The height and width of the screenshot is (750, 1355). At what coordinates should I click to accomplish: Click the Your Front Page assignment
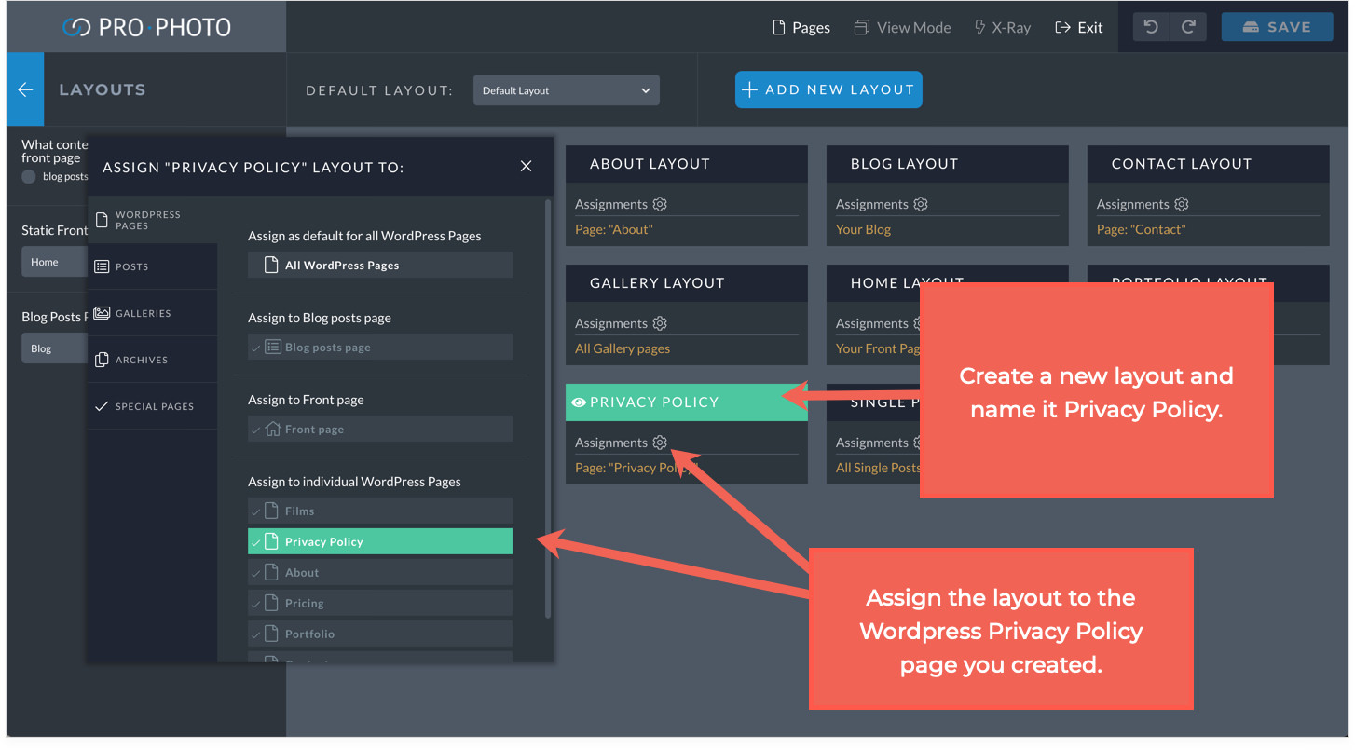[x=878, y=348]
